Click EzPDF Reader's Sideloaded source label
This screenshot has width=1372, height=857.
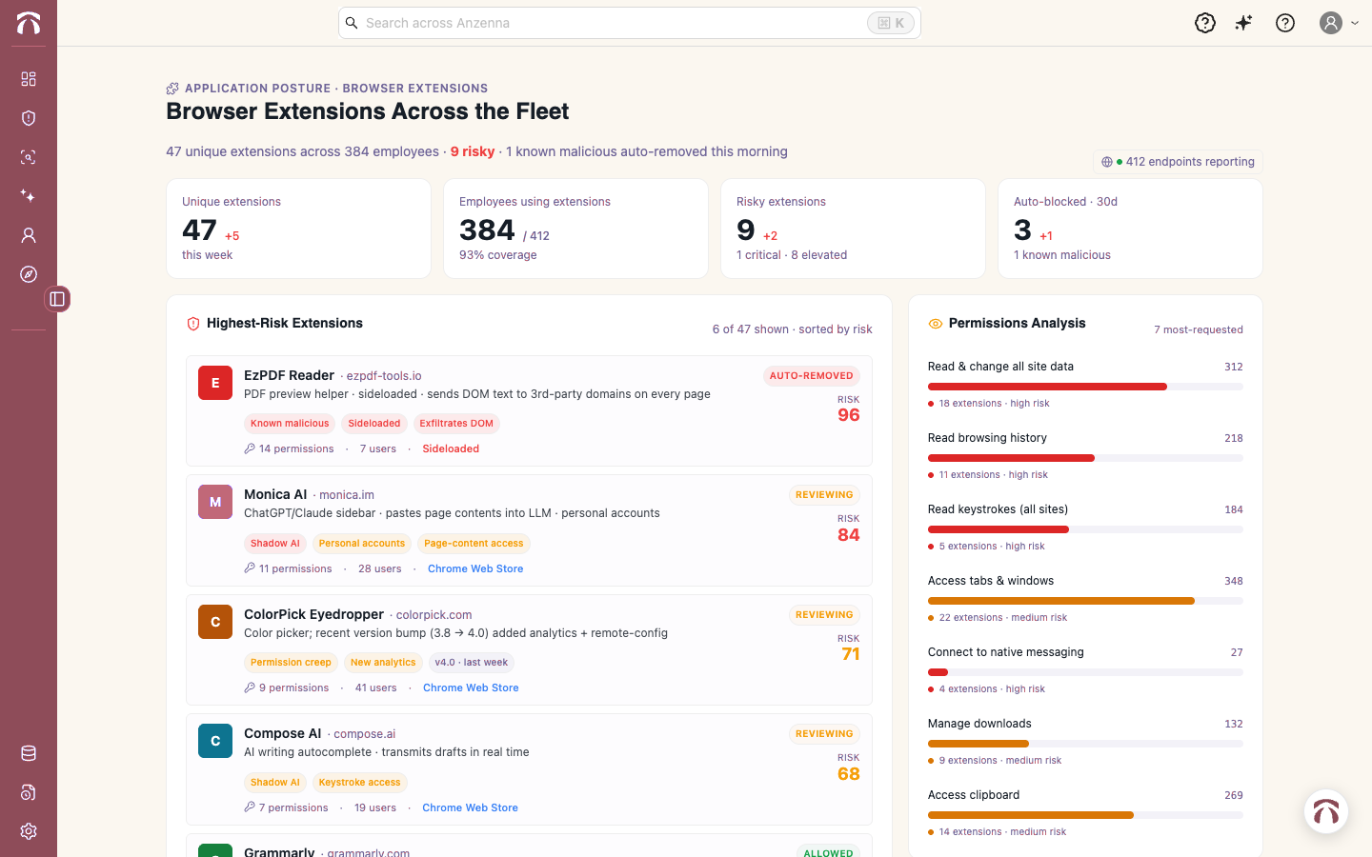tap(451, 448)
